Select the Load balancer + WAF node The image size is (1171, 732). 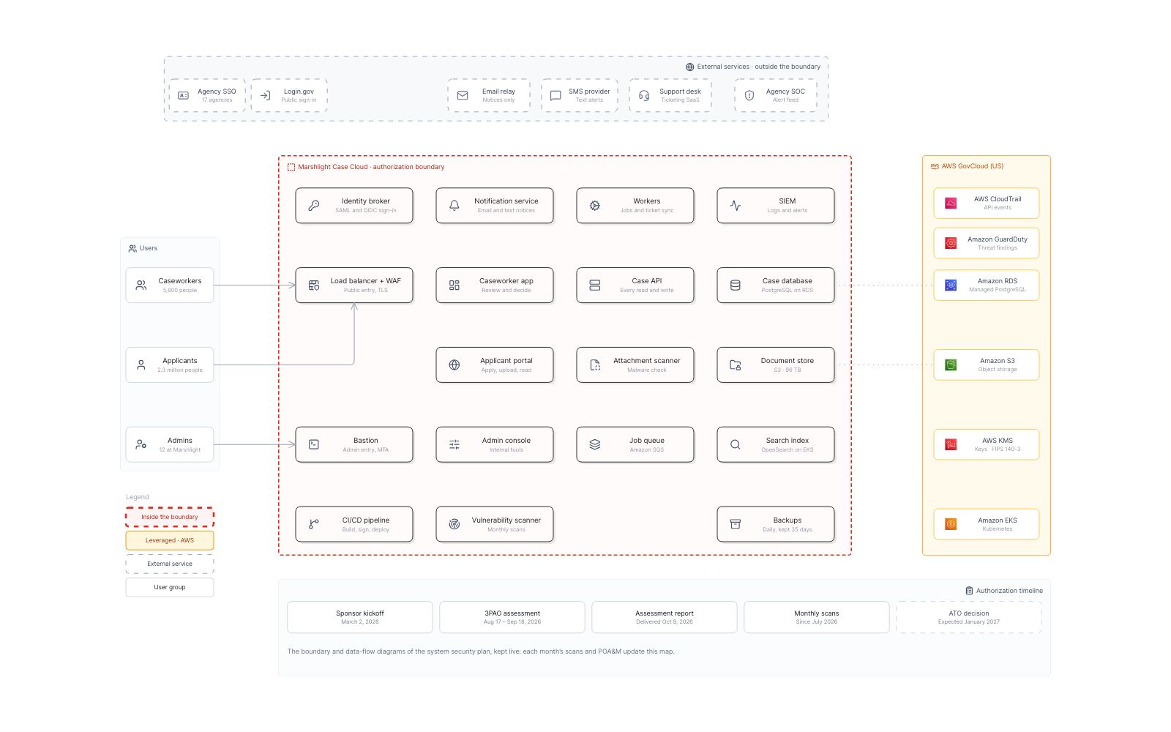coord(354,285)
